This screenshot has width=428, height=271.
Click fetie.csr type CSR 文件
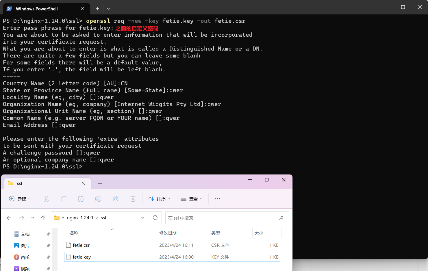pos(220,245)
